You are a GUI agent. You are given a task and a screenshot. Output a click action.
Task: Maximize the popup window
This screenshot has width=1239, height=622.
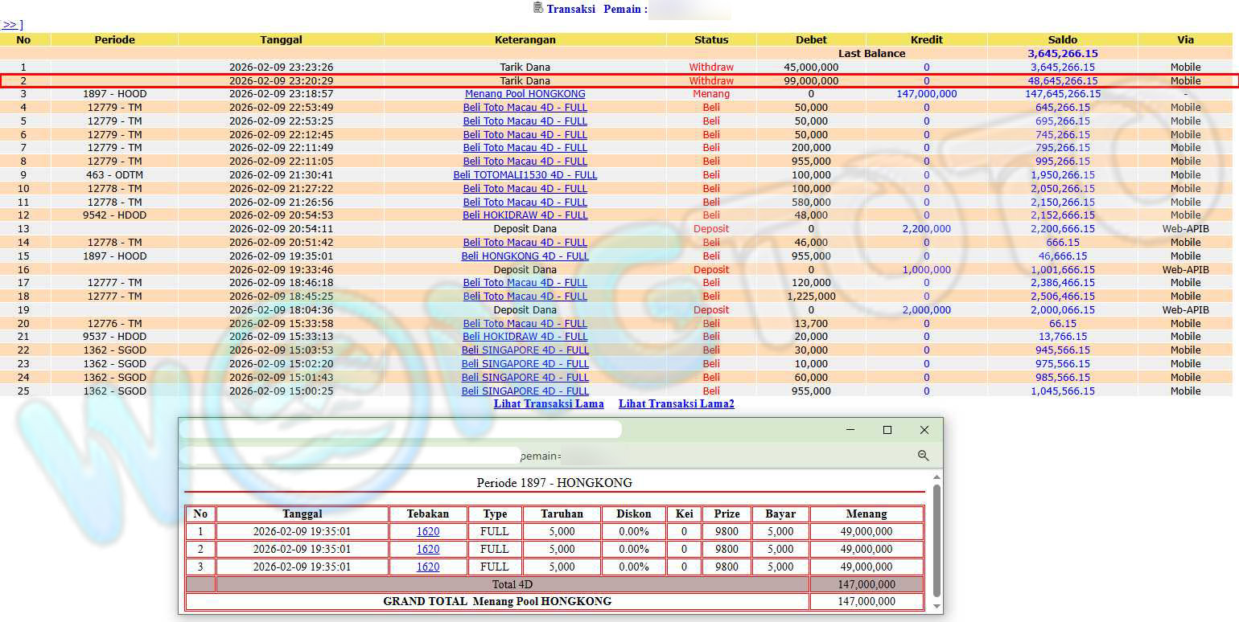tap(887, 430)
